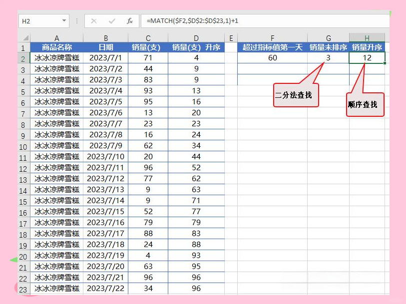Image resolution: width=406 pixels, height=304 pixels.
Task: Click sales cell 95 in 2023/7/5 row
Action: pos(148,102)
